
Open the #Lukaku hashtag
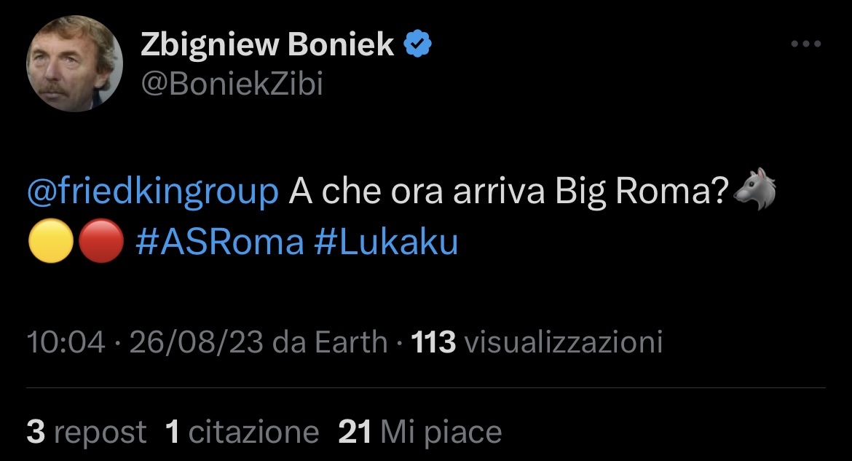point(386,242)
